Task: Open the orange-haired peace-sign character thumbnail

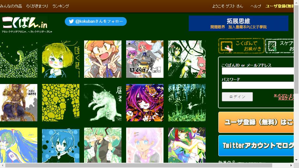Action: pyautogui.click(x=103, y=59)
